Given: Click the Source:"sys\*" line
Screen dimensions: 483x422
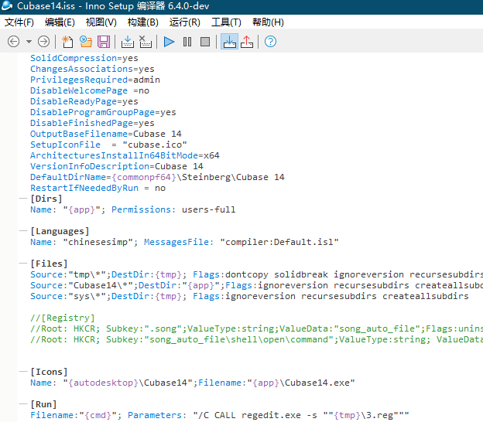Looking at the screenshot, I should (249, 296).
